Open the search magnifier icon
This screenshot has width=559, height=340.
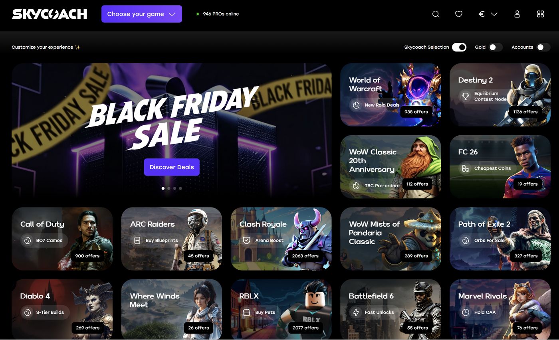coord(436,14)
